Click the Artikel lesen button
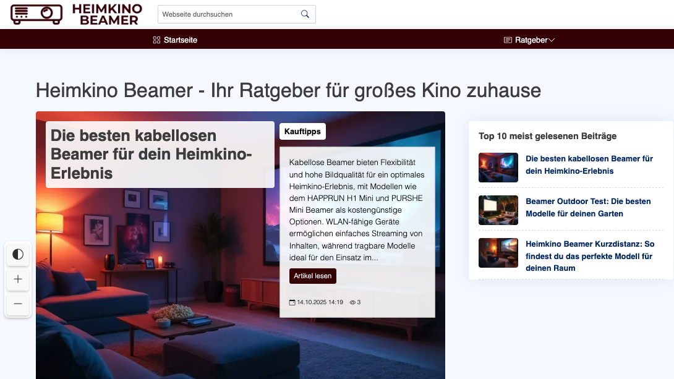 click(313, 276)
